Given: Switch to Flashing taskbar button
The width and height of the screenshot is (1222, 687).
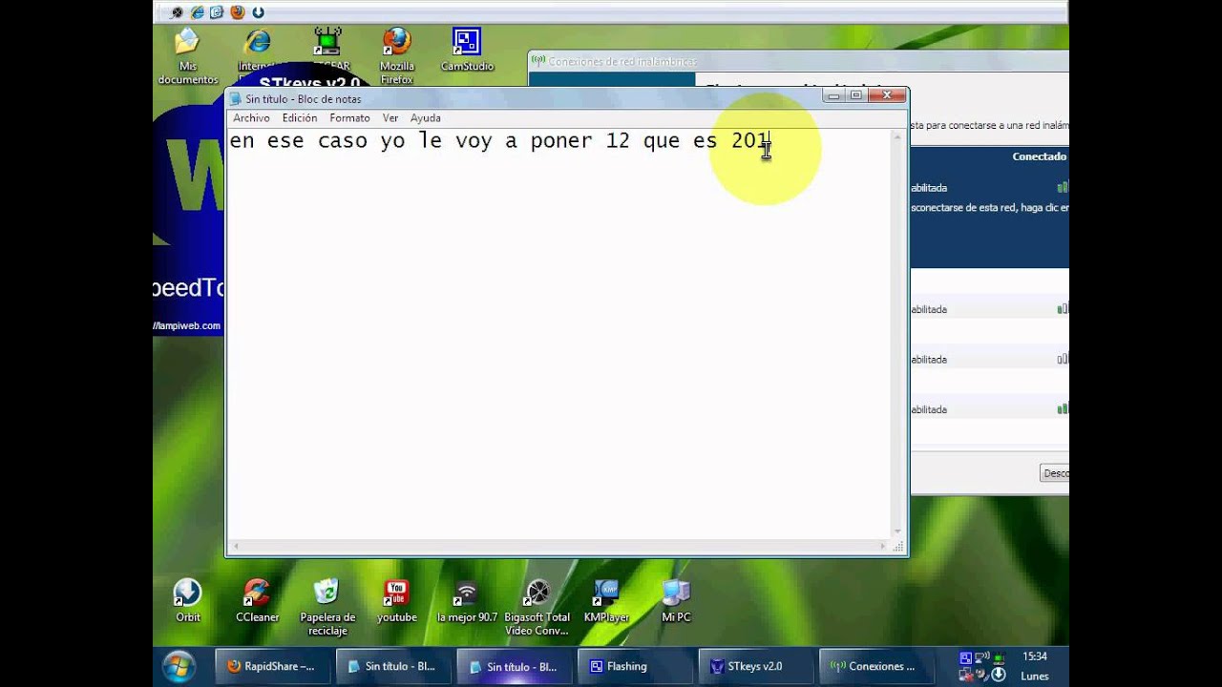Looking at the screenshot, I should 635,667.
